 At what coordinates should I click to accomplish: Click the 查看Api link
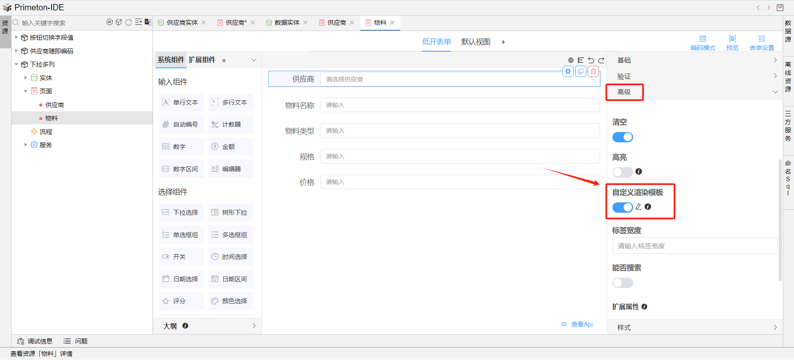click(x=581, y=324)
